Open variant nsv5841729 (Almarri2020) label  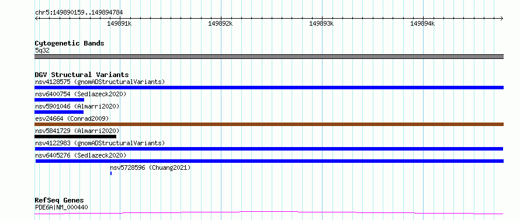coord(77,131)
